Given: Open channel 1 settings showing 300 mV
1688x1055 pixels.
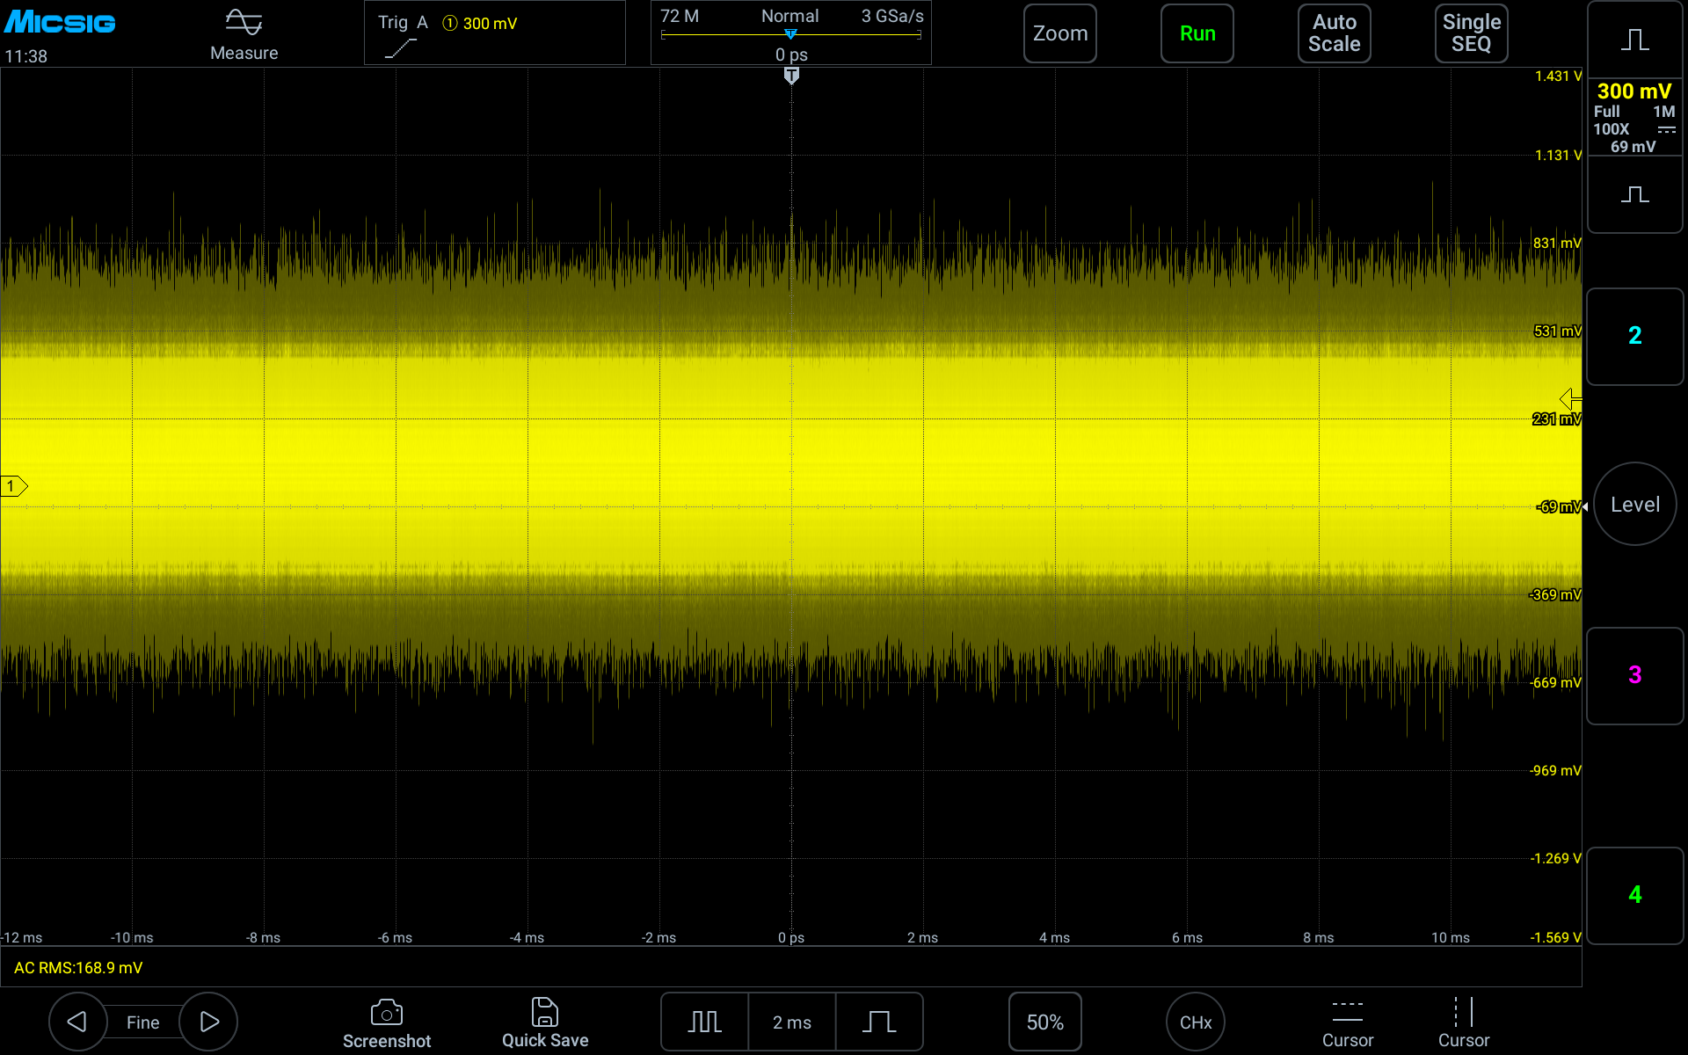Looking at the screenshot, I should (x=1635, y=117).
